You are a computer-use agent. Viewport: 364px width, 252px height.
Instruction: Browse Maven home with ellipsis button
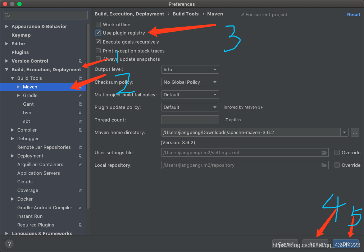[355, 133]
